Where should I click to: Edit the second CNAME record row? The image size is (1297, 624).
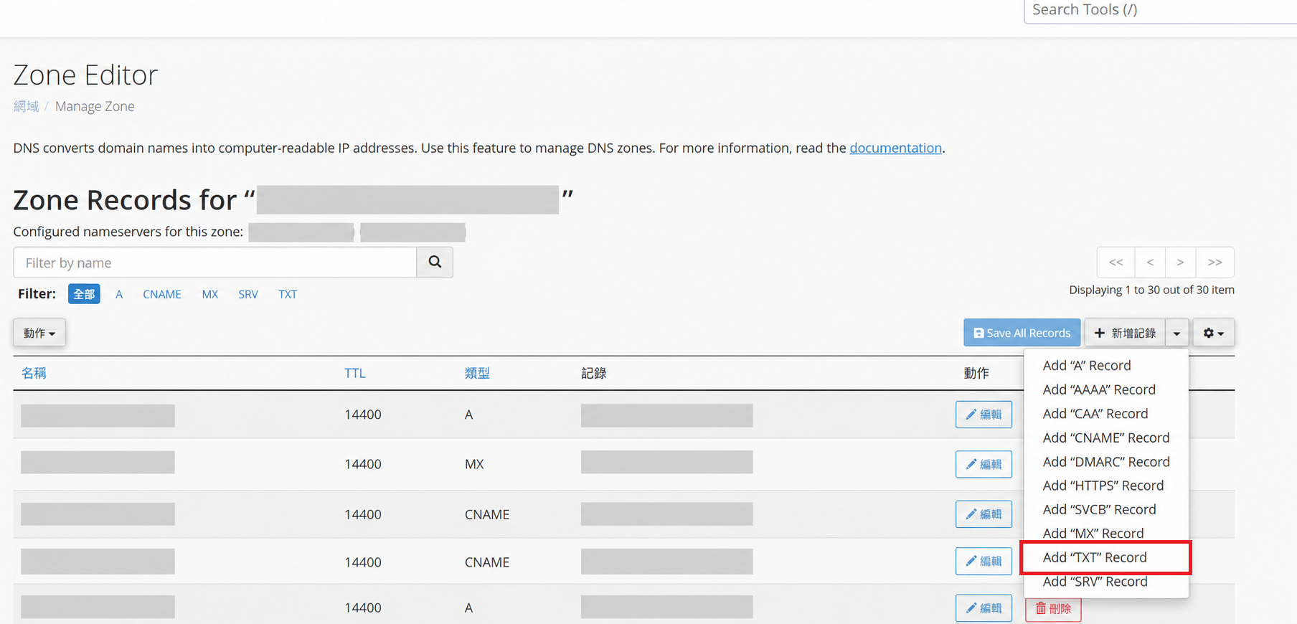[984, 561]
